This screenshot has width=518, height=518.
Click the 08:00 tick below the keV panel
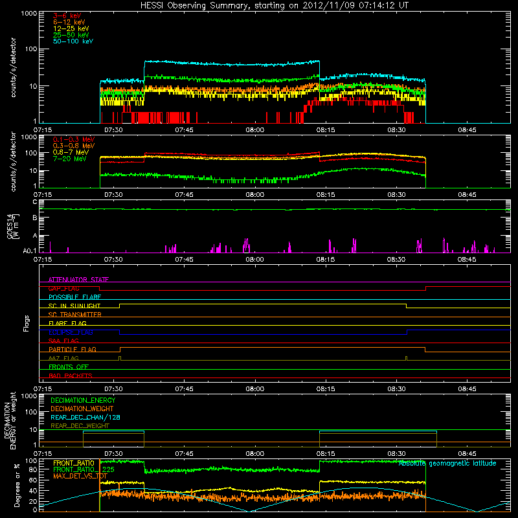254,130
